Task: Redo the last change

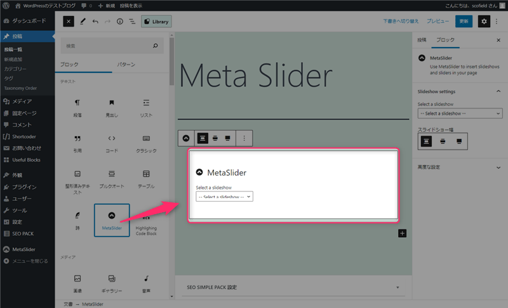Action: pos(107,22)
